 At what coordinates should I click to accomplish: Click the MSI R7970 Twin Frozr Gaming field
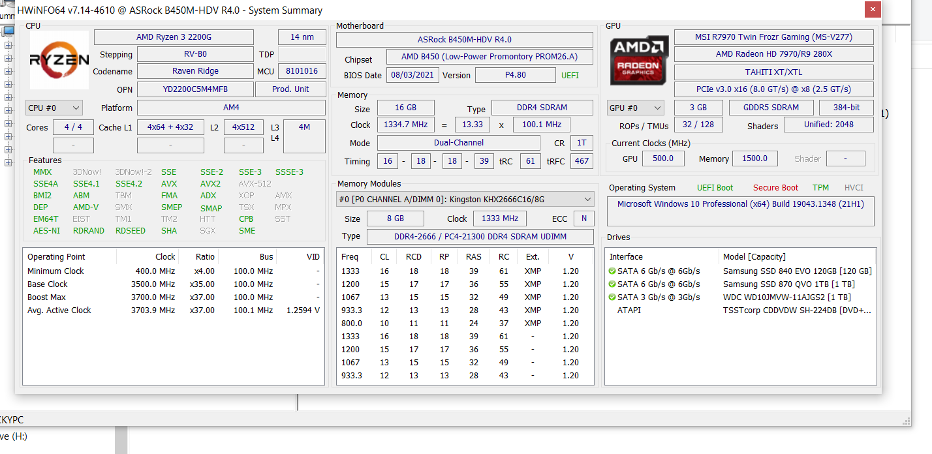[x=773, y=37]
